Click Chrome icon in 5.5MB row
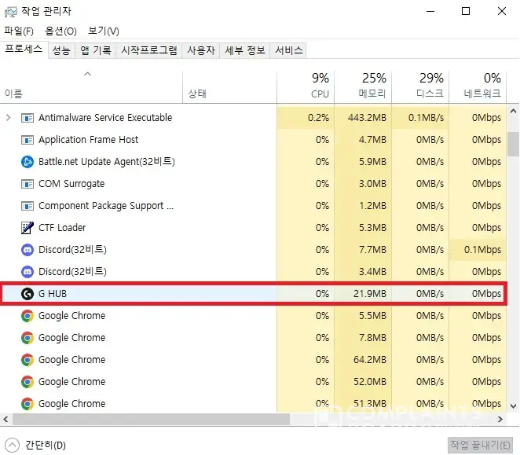Viewport: 520px width, 455px height. pos(27,316)
